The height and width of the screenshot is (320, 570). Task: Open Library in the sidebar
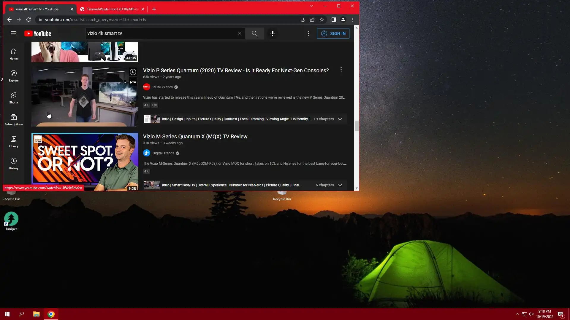click(13, 142)
